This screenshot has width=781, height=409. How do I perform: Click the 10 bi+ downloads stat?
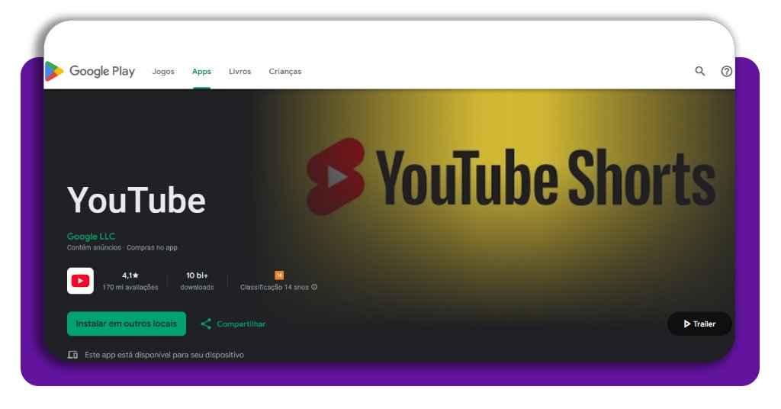point(197,275)
